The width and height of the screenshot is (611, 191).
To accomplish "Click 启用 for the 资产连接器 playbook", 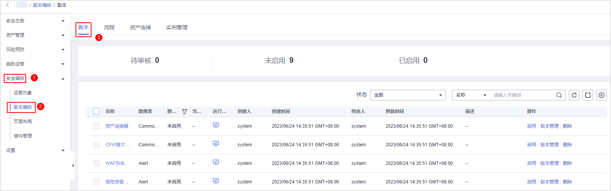I will pos(531,126).
